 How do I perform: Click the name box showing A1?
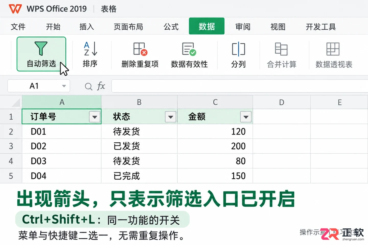coord(39,86)
